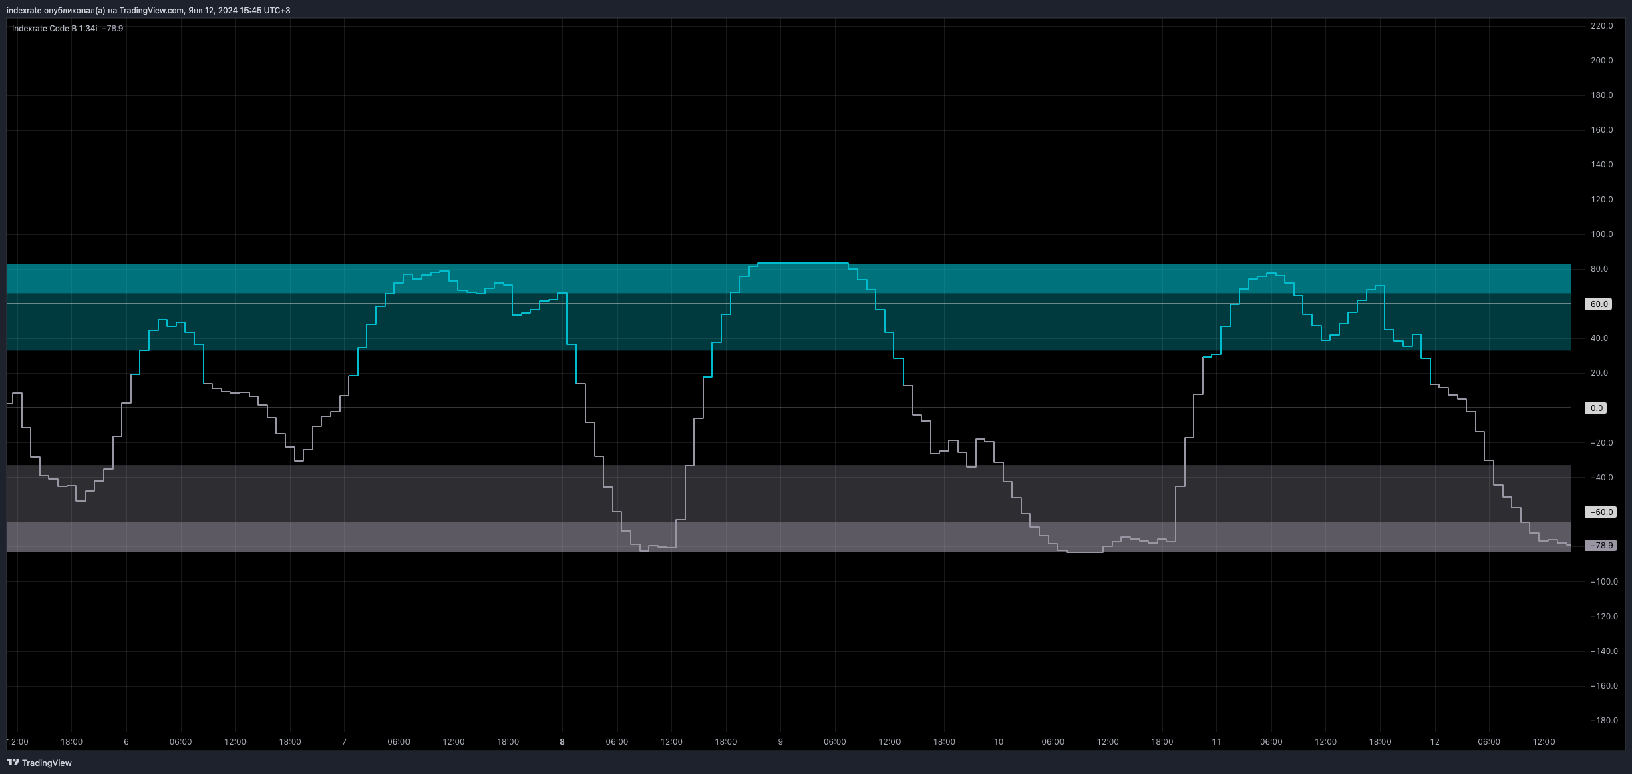Screen dimensions: 1632x774
Task: Click the 200.0 price scale label
Action: tap(1601, 61)
